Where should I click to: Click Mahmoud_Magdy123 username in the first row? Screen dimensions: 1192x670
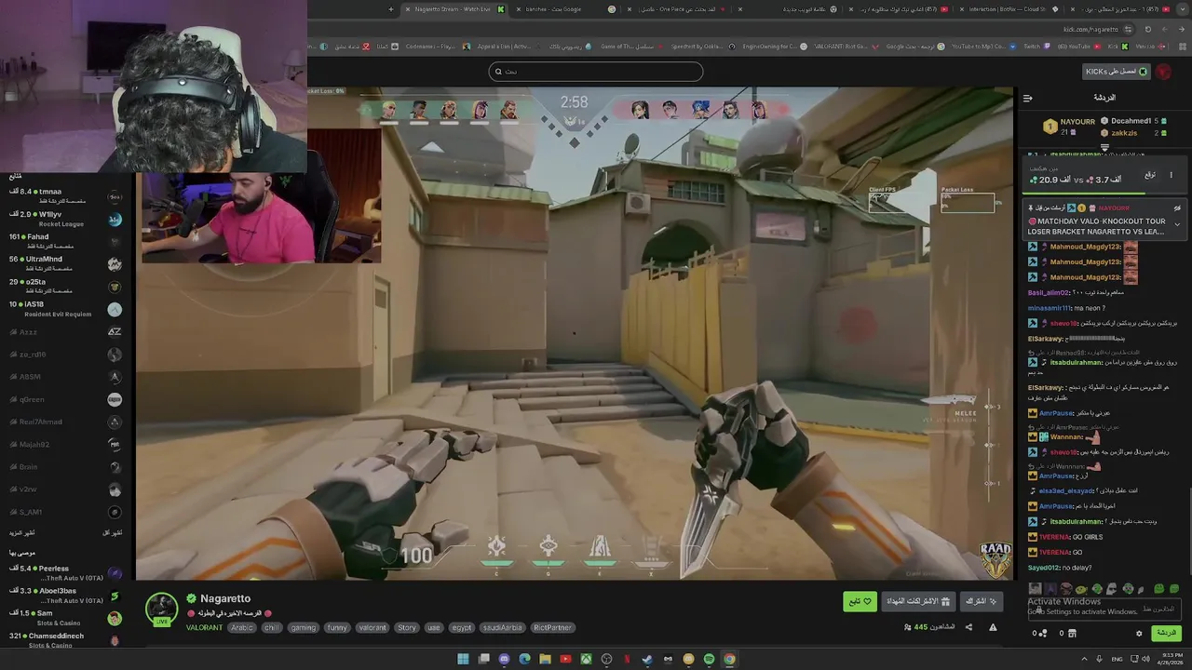click(x=1085, y=247)
